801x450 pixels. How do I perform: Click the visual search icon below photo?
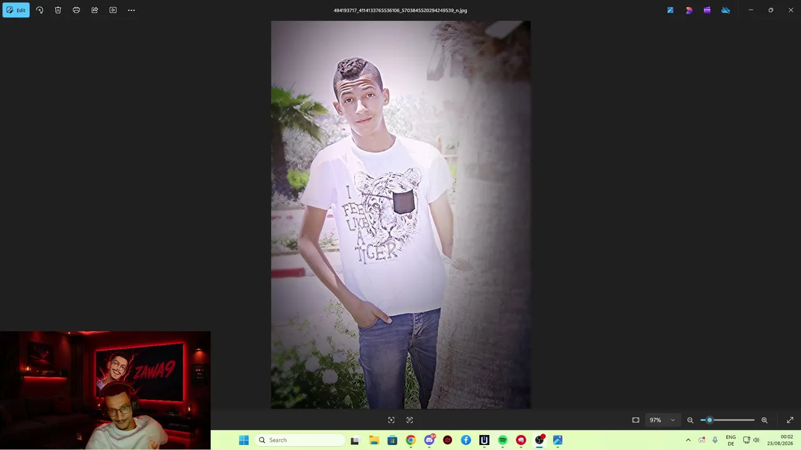click(x=391, y=420)
